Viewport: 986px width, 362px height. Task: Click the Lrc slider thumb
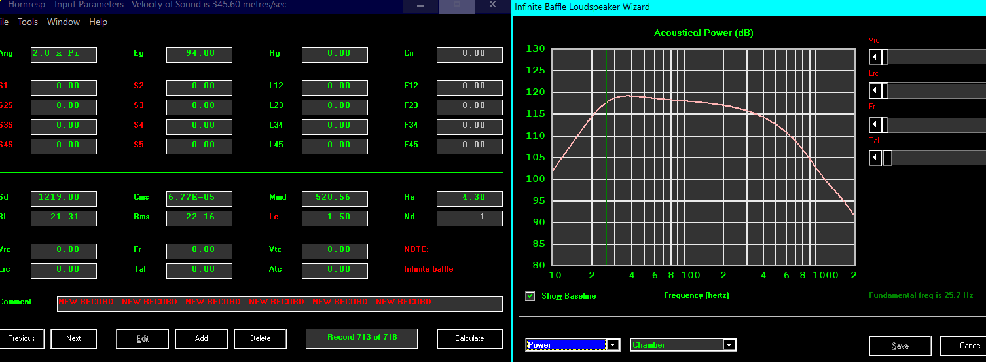click(885, 91)
